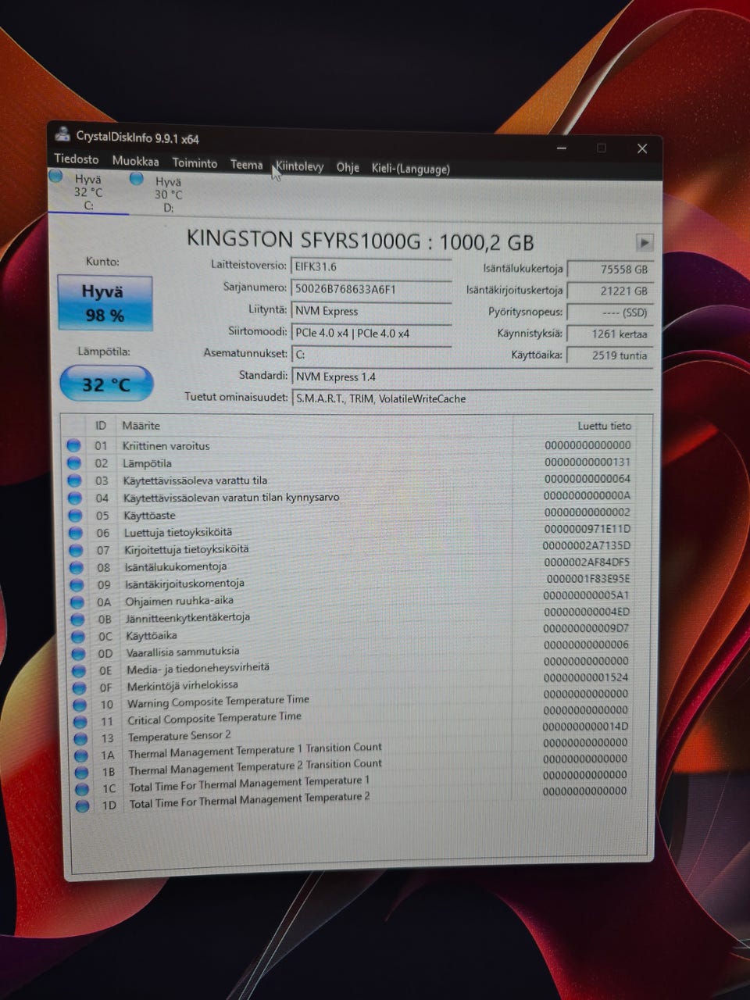Click the Määrite column header

click(141, 426)
